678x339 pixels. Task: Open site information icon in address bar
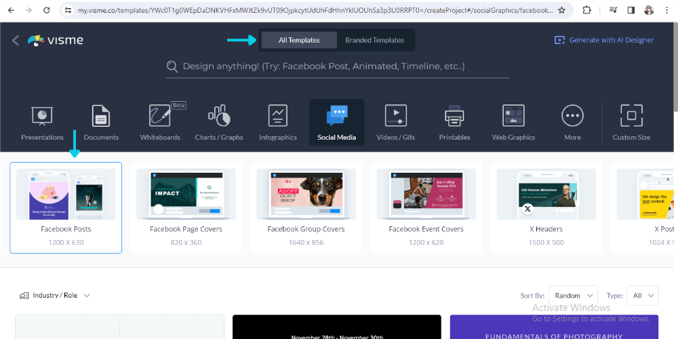pyautogui.click(x=67, y=10)
